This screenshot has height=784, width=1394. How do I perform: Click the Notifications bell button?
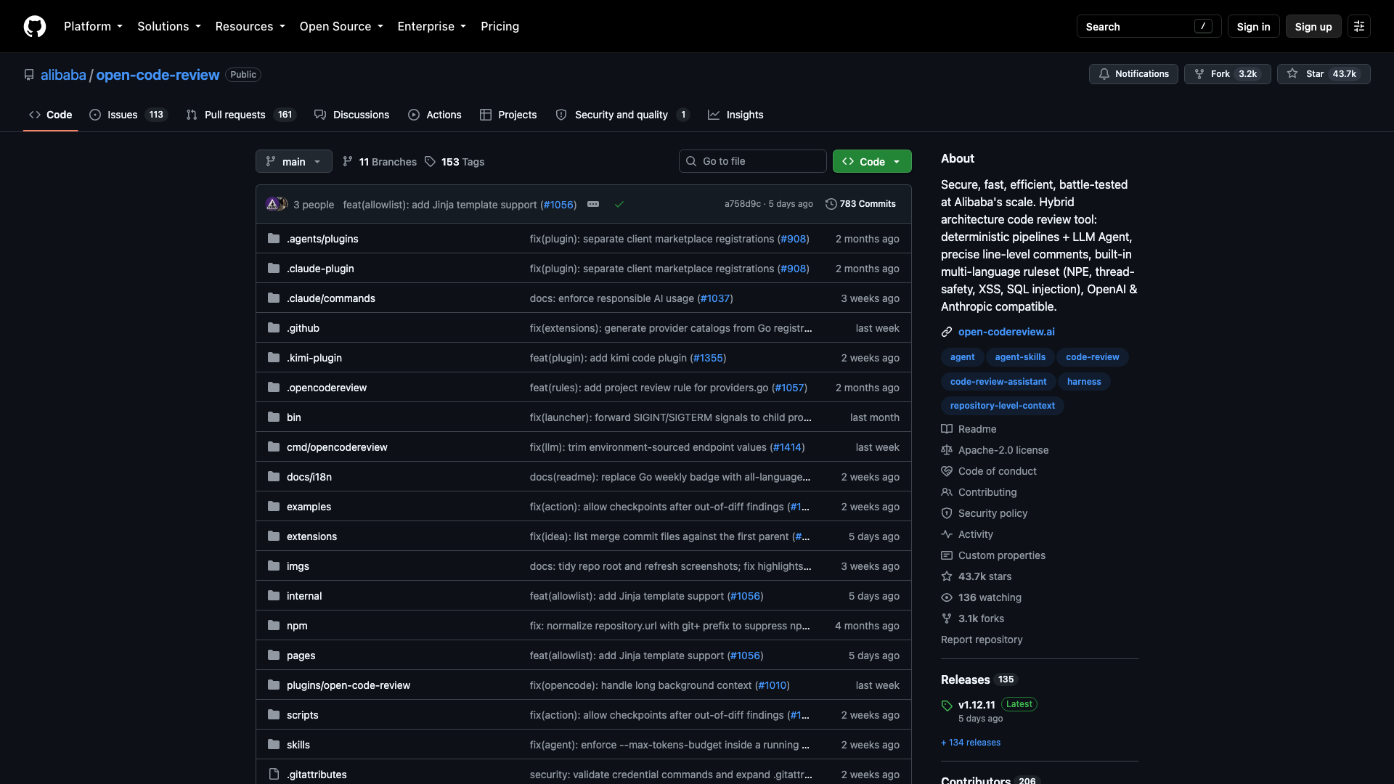(1133, 74)
